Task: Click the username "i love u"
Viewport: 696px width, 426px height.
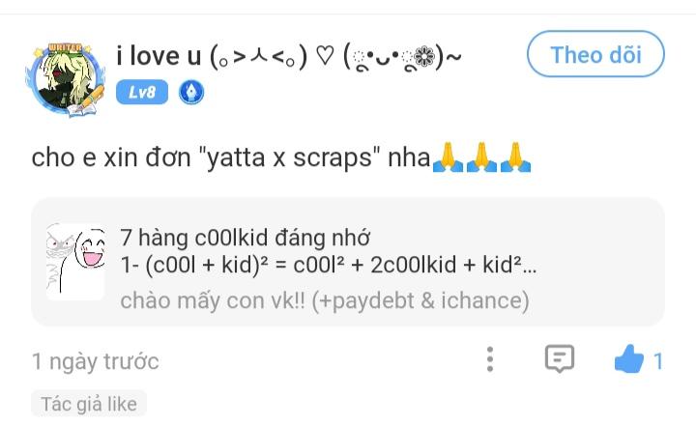Action: [x=158, y=57]
